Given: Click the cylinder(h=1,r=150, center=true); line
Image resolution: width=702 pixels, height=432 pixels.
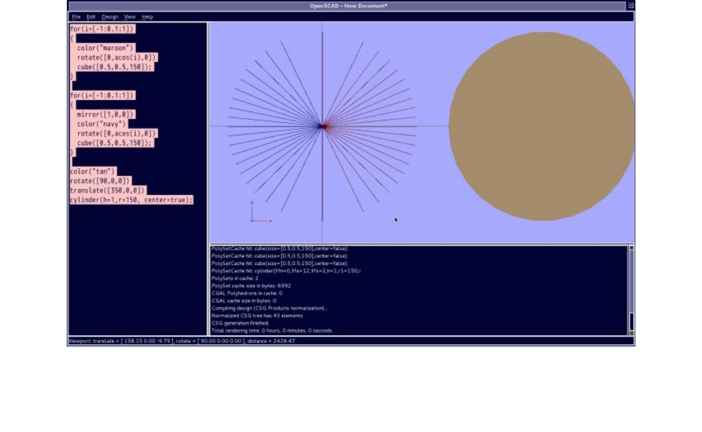Looking at the screenshot, I should click(x=131, y=200).
